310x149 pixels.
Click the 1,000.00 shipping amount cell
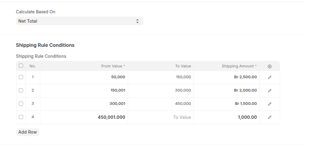click(226, 117)
